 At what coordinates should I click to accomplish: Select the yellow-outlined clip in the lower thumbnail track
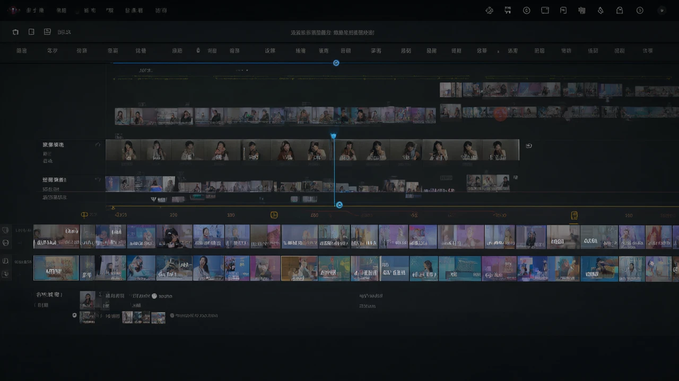click(x=299, y=268)
